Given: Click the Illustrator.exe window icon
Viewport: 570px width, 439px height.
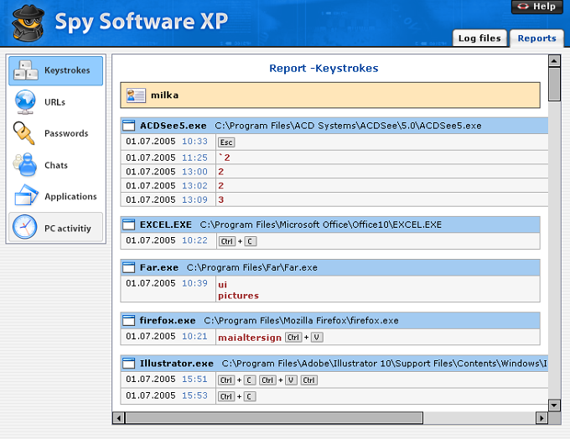Looking at the screenshot, I should (x=129, y=364).
